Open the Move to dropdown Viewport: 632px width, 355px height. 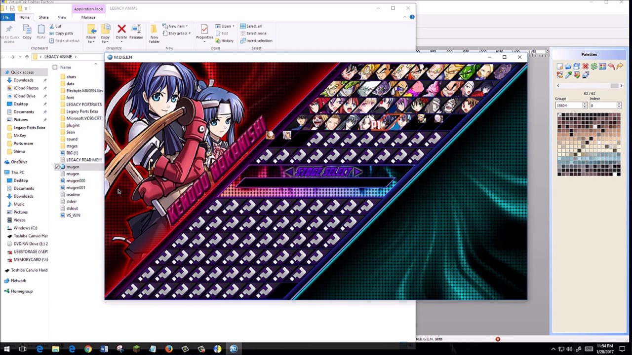click(x=91, y=34)
